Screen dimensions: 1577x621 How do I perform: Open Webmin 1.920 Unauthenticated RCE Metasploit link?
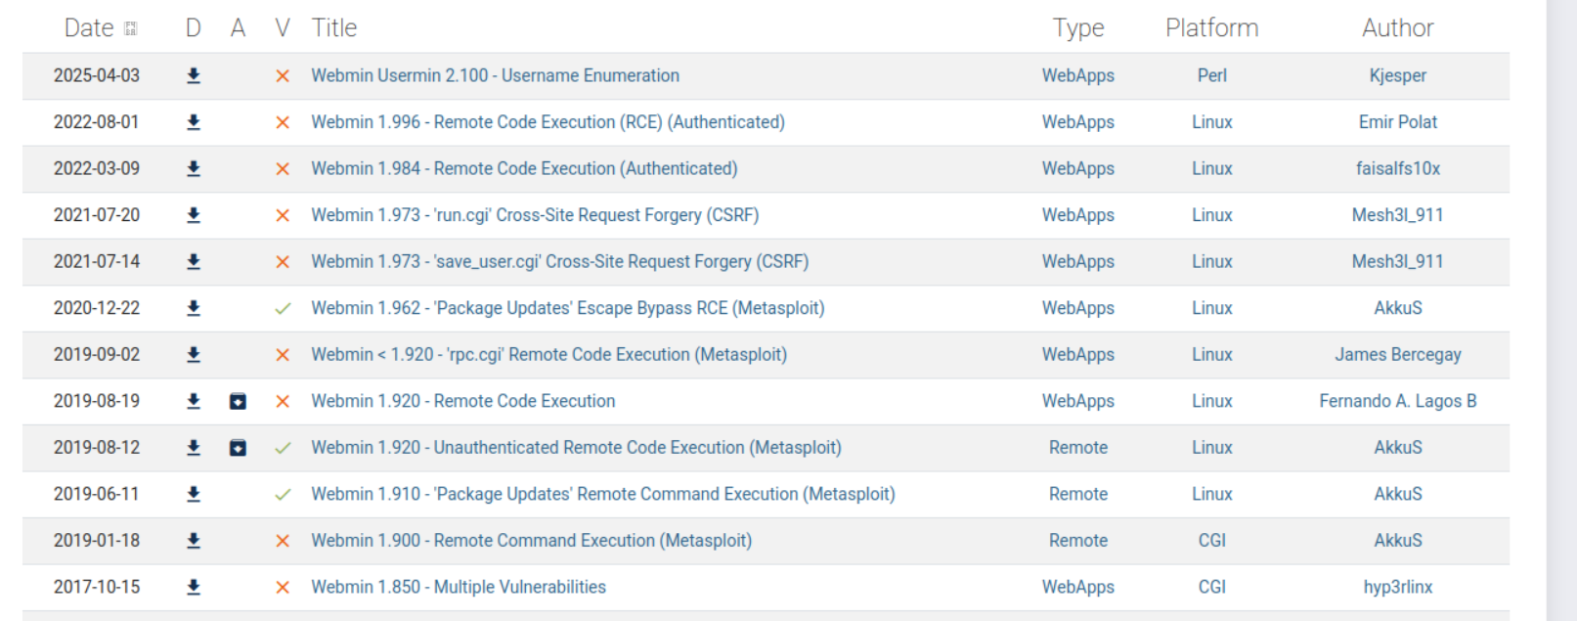(x=576, y=448)
